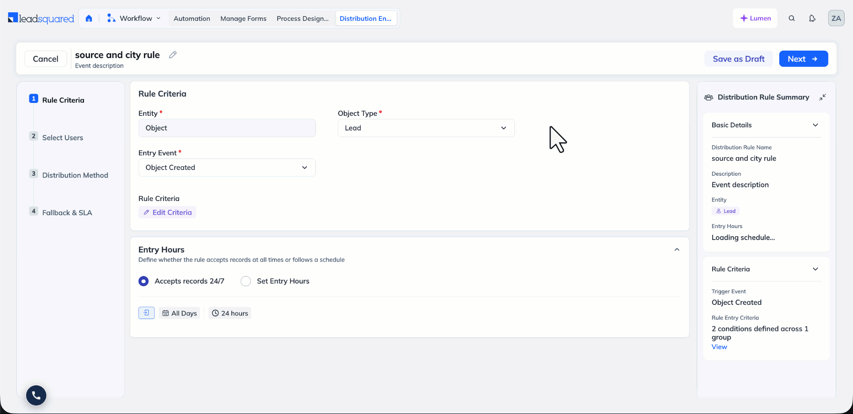This screenshot has height=414, width=853.
Task: Open the Entry Event dropdown
Action: [227, 167]
